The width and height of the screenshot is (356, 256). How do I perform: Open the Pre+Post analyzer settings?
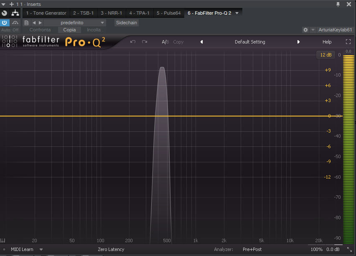point(252,249)
